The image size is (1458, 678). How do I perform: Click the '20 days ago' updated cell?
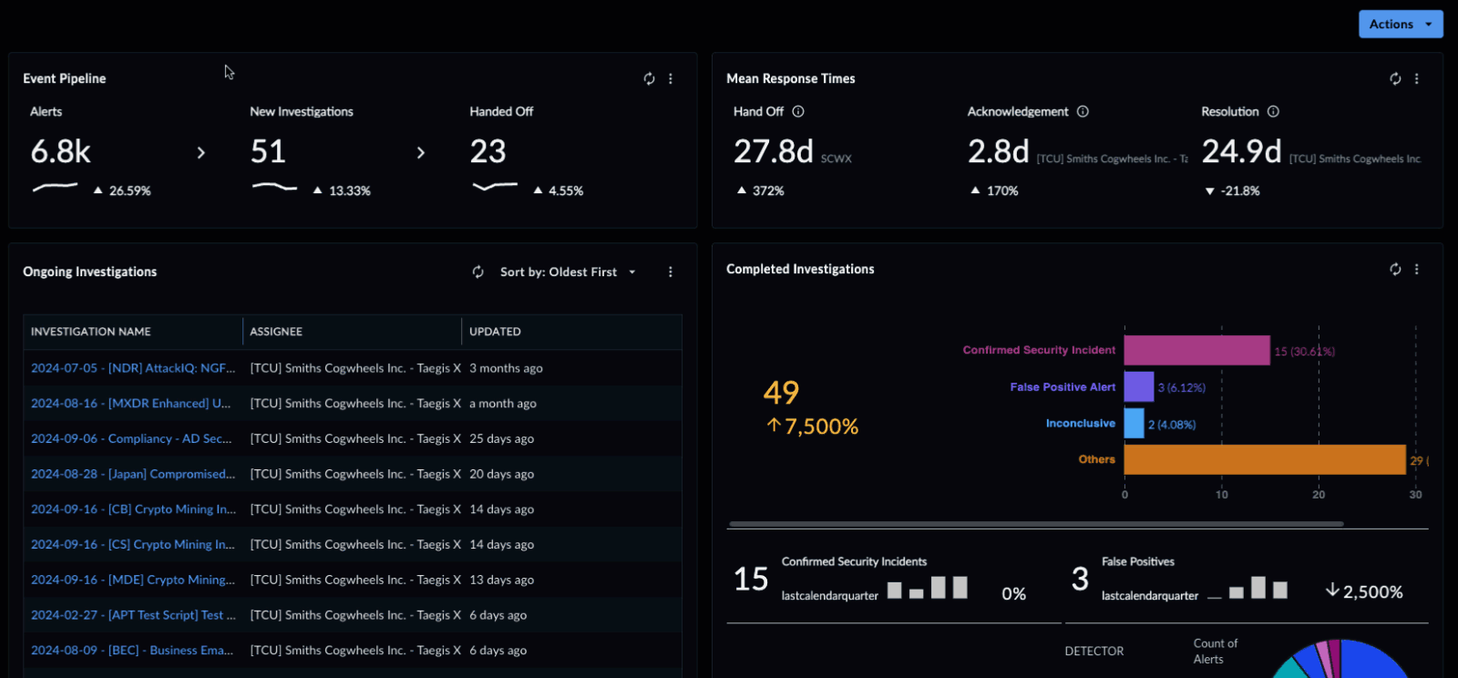click(x=501, y=474)
